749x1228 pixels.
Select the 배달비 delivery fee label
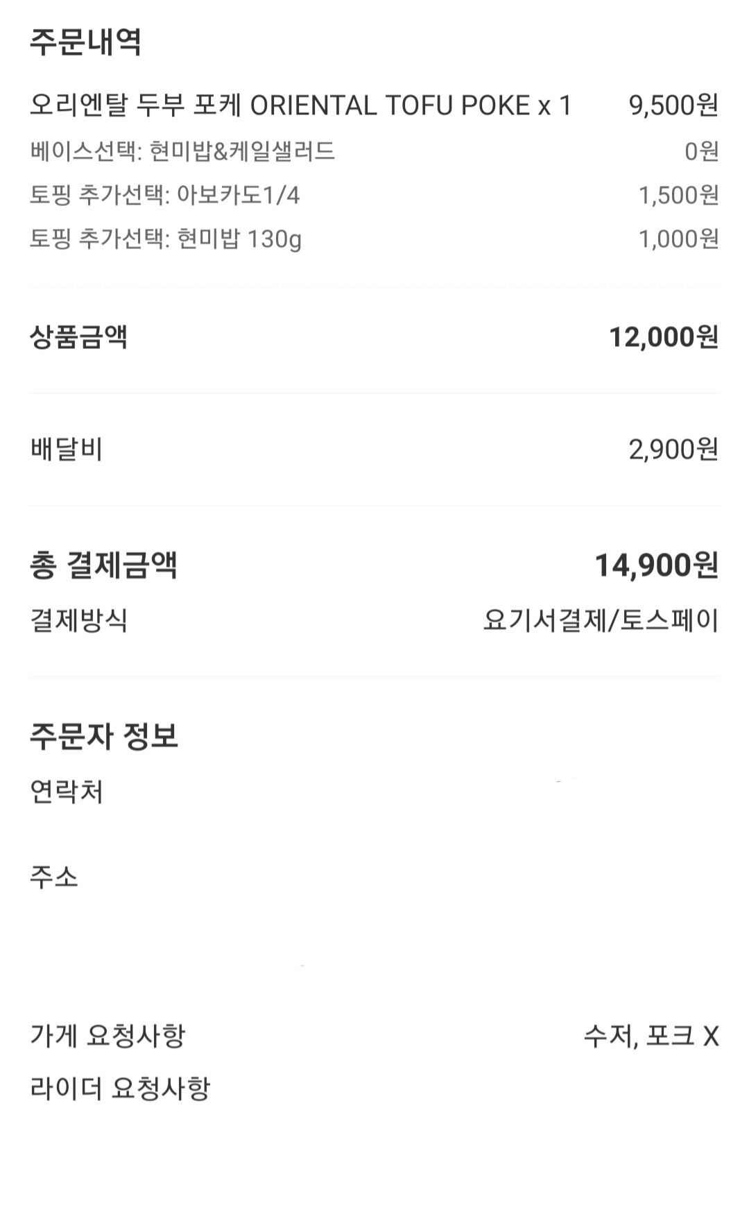click(67, 450)
